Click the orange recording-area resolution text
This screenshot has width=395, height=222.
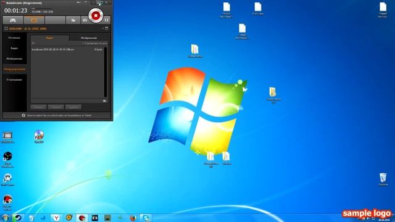[28, 28]
